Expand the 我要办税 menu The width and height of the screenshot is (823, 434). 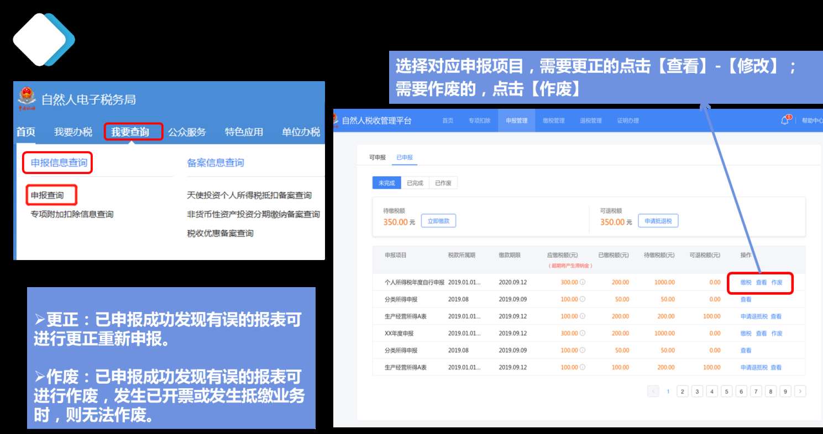click(73, 132)
